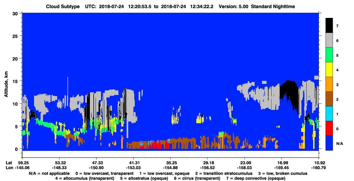Click legend text '2 = transitiion stratocumulus'

[224, 173]
